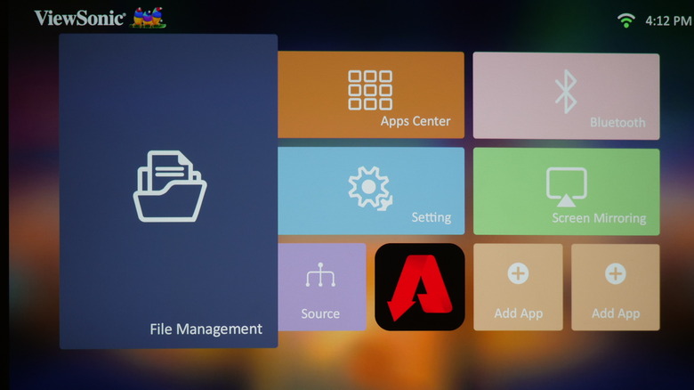694x390 pixels.
Task: Open the File Management tile
Action: [168, 191]
